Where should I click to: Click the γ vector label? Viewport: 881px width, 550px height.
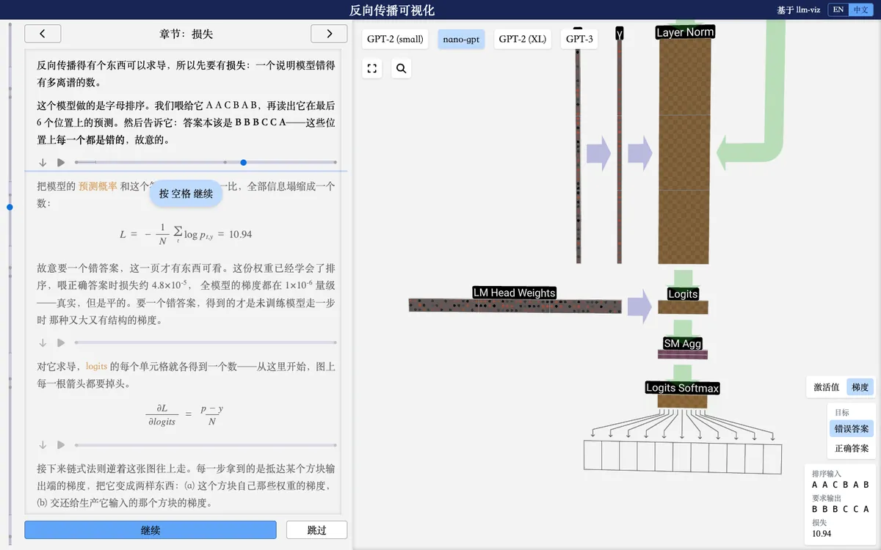click(620, 34)
